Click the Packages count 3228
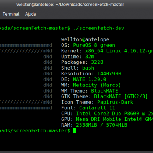153x153 pixels. click(97, 62)
